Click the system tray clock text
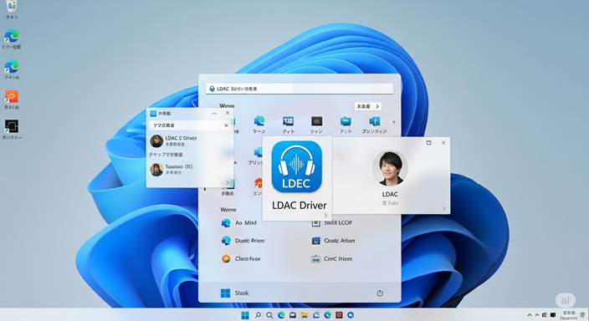The width and height of the screenshot is (589, 321). click(568, 315)
